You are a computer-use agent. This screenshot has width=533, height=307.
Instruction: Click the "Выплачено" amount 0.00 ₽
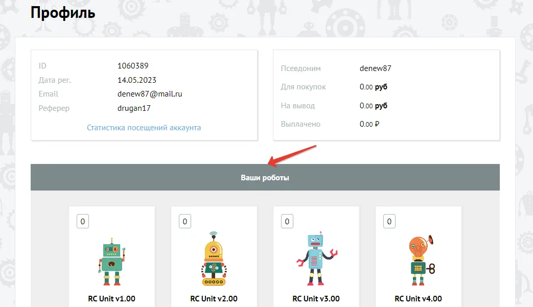[x=369, y=124]
